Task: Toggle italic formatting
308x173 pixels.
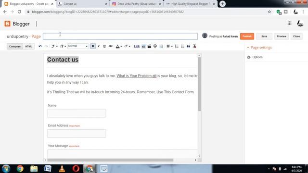Action: point(99,46)
